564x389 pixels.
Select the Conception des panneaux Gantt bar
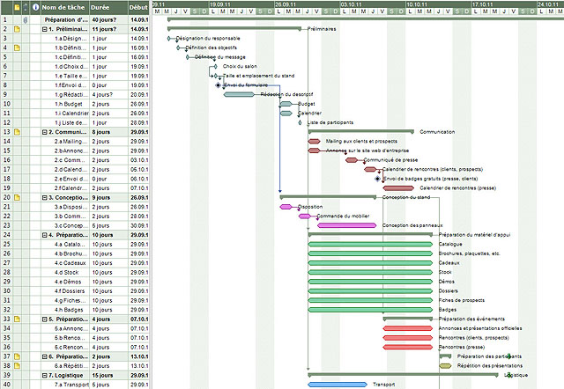click(346, 225)
